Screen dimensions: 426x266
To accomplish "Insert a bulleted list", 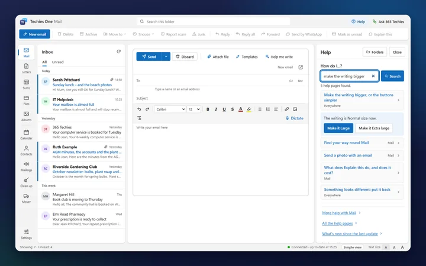I will (260, 109).
